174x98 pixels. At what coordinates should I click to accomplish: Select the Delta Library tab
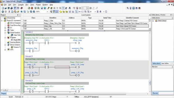tap(156, 63)
